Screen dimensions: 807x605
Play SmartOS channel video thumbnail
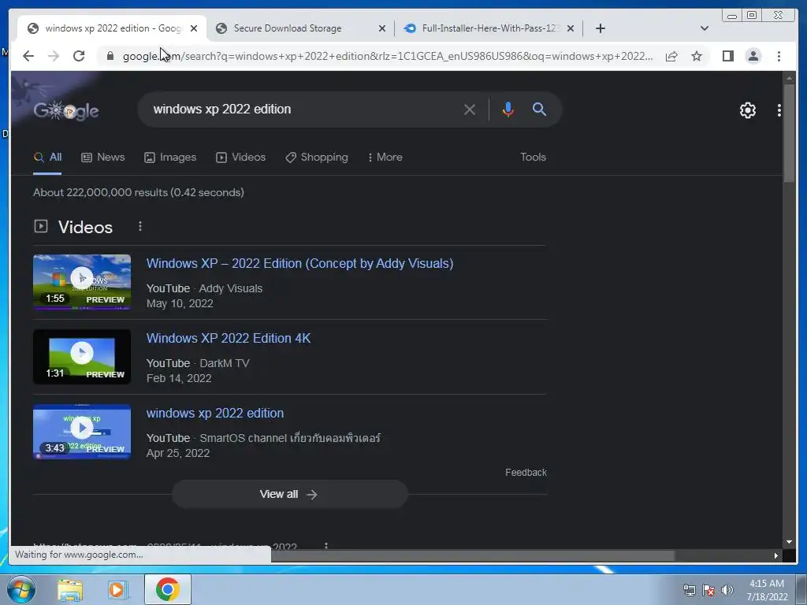(82, 432)
